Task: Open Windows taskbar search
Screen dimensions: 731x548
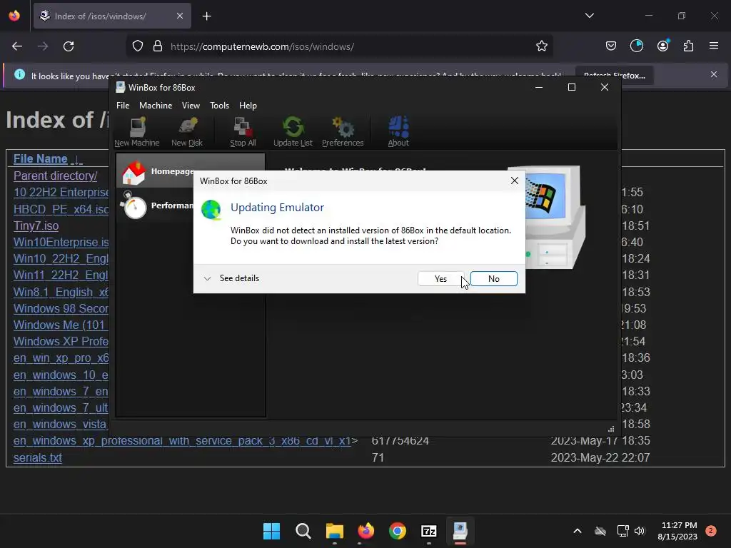Action: point(303,531)
